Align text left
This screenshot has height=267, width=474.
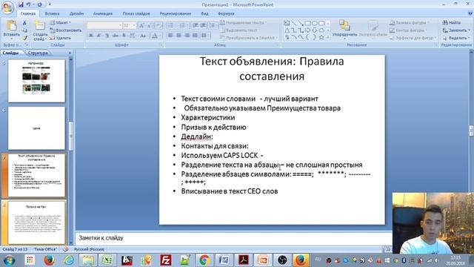click(x=170, y=36)
